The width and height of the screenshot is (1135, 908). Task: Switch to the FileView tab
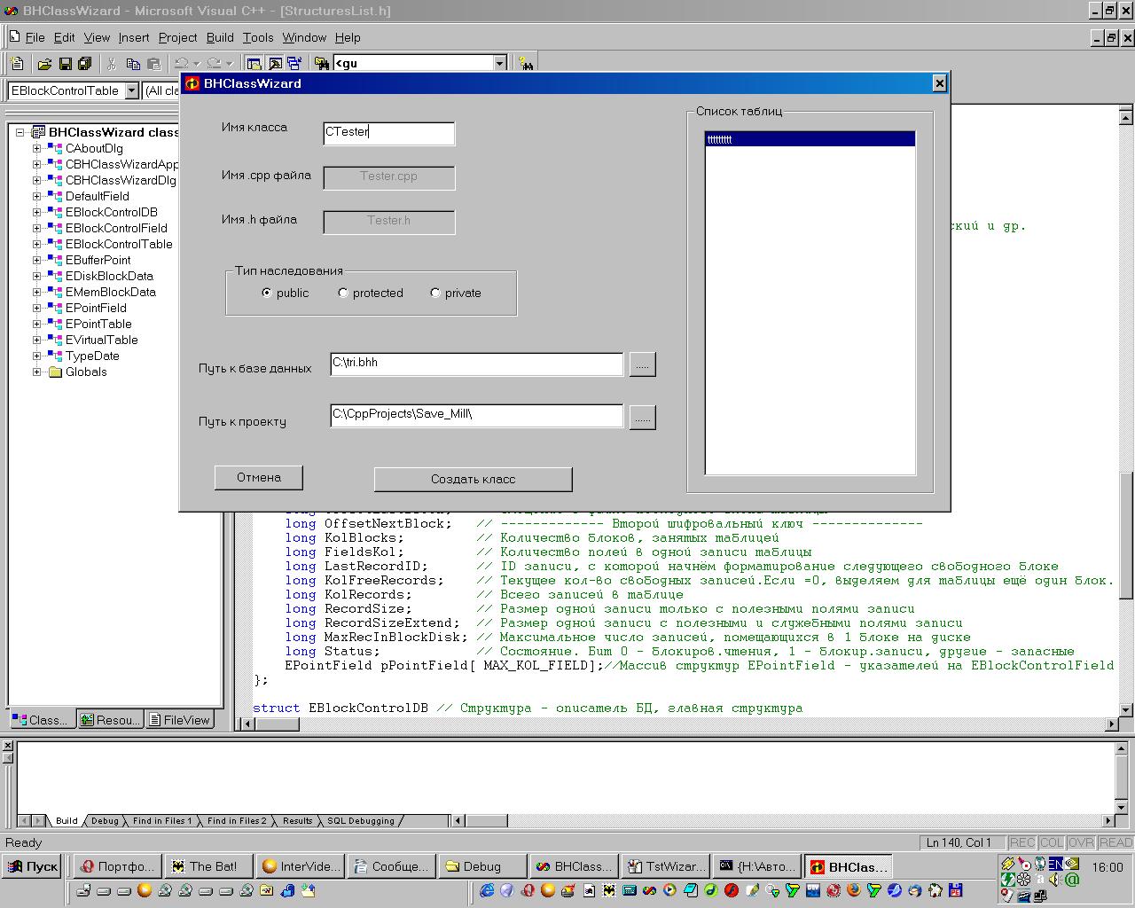click(179, 720)
